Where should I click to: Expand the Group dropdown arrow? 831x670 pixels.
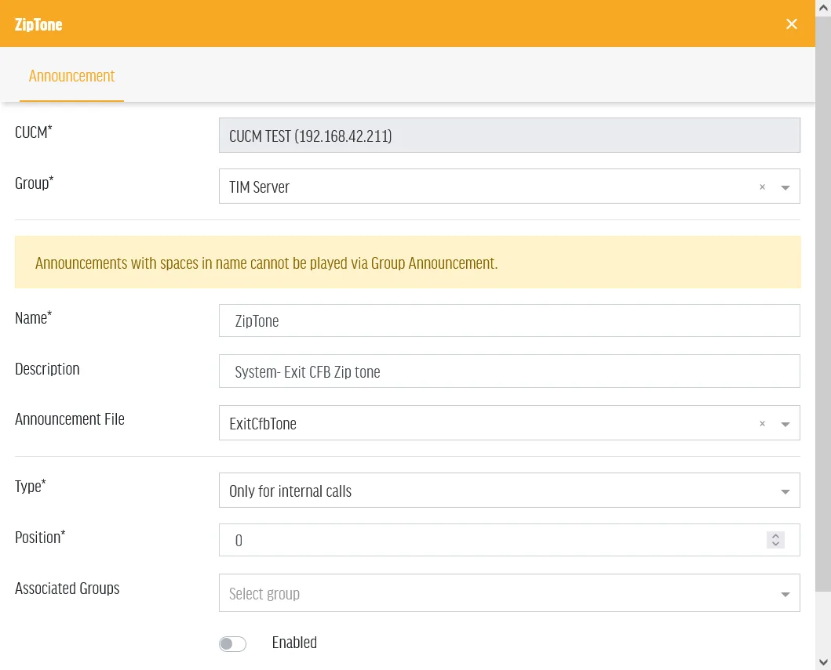pyautogui.click(x=785, y=187)
